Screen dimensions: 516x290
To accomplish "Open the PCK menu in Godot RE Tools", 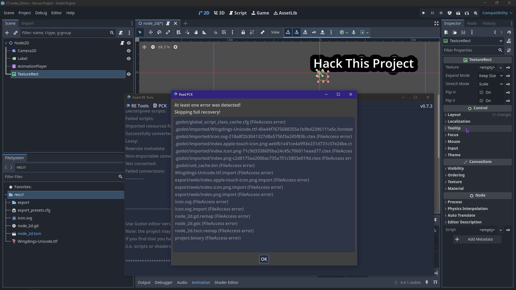I will coord(160,106).
